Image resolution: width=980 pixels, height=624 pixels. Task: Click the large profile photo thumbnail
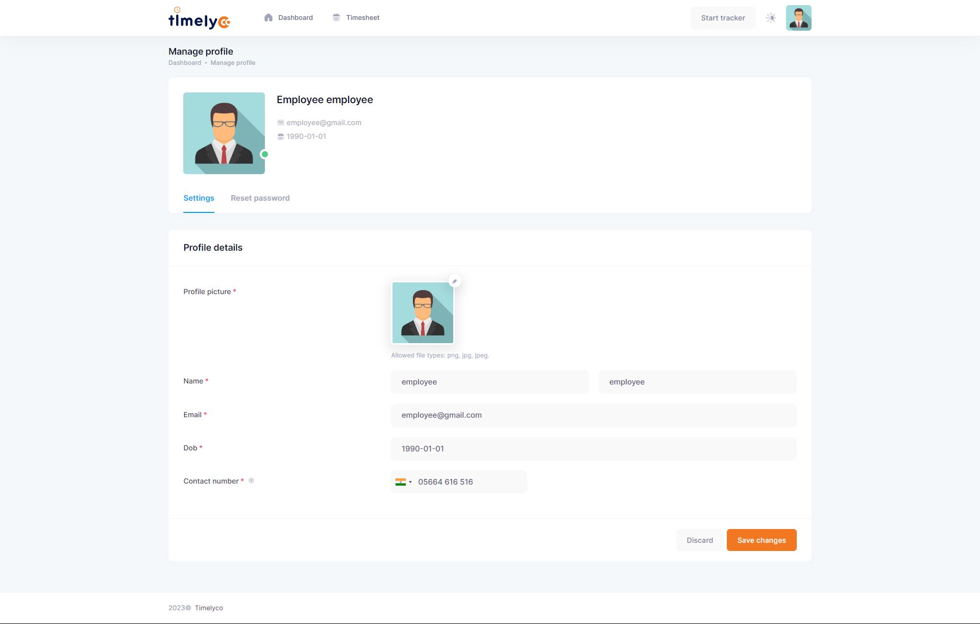tap(224, 133)
